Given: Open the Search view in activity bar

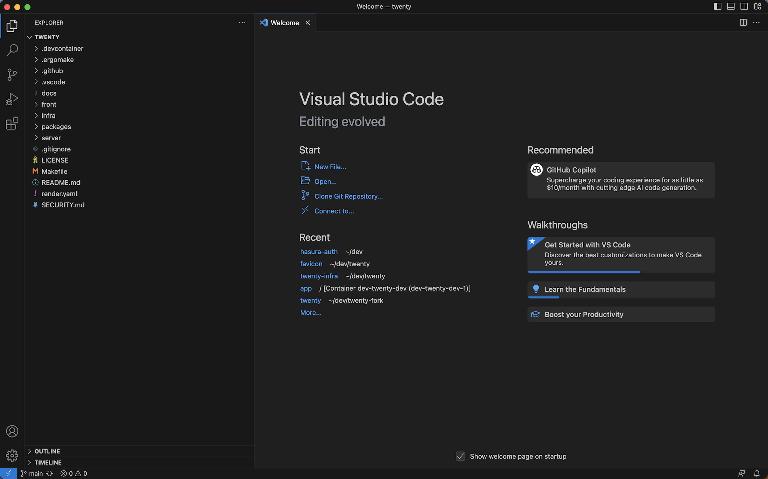Looking at the screenshot, I should [12, 50].
